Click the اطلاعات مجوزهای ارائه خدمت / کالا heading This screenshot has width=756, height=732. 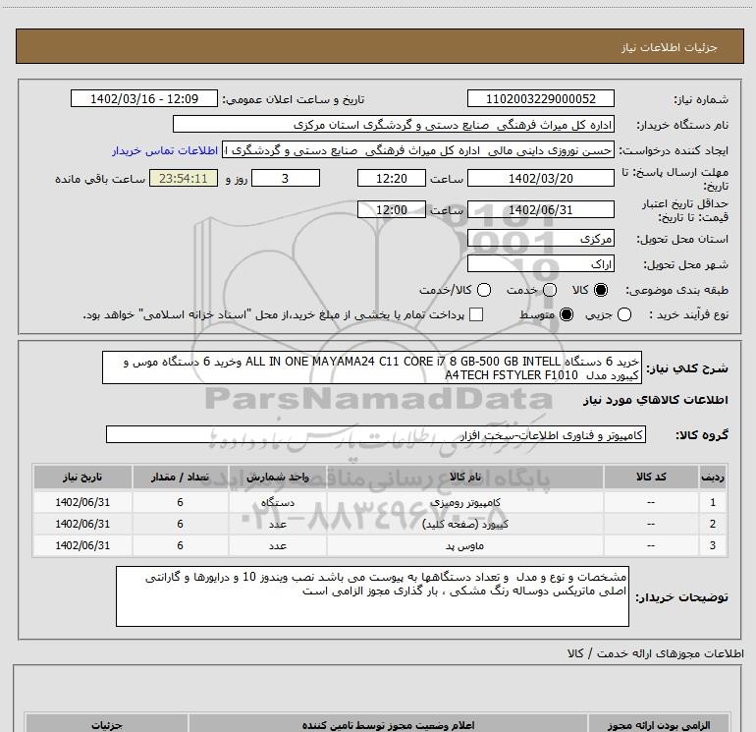coord(655,653)
